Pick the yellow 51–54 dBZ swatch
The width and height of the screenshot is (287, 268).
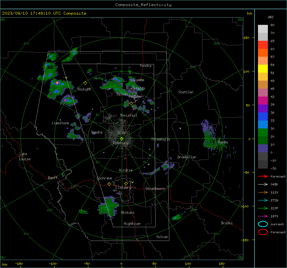pyautogui.click(x=263, y=69)
